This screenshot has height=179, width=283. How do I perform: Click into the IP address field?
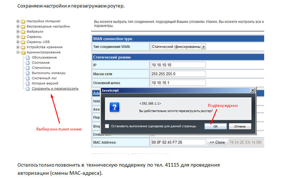pos(178,65)
